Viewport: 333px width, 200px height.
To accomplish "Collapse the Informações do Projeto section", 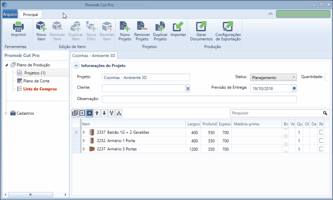I will (x=76, y=65).
